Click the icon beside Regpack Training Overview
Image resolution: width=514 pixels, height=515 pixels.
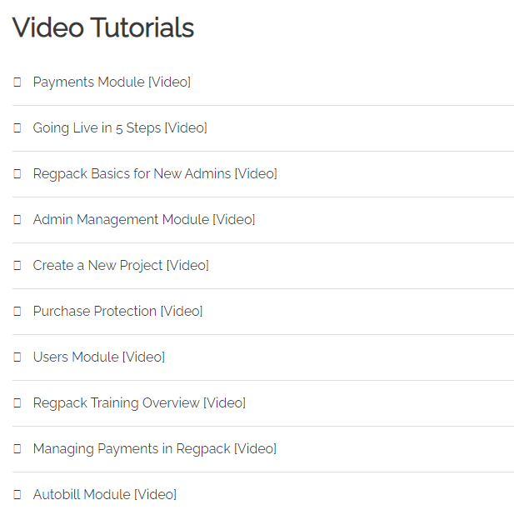tap(17, 402)
